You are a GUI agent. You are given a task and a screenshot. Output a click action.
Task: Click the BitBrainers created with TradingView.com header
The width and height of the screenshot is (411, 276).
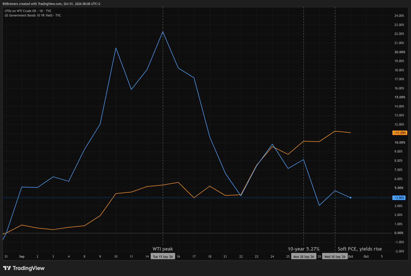coord(51,4)
